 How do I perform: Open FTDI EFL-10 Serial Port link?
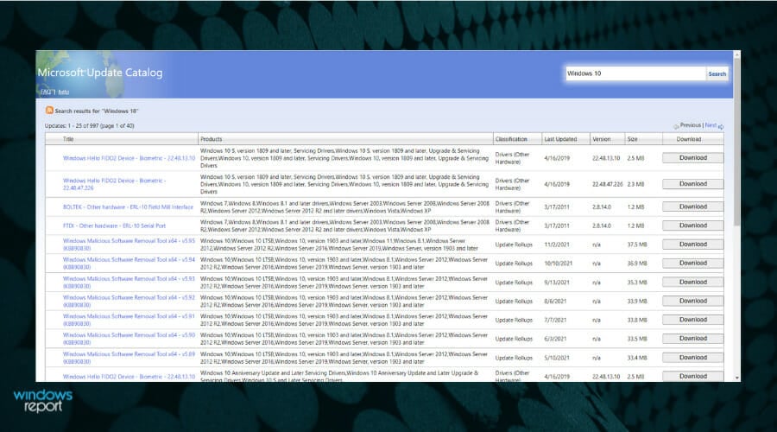pos(114,226)
